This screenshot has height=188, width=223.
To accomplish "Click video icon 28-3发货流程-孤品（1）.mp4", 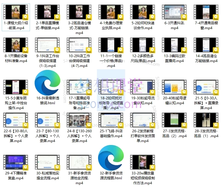I will (206, 120).
